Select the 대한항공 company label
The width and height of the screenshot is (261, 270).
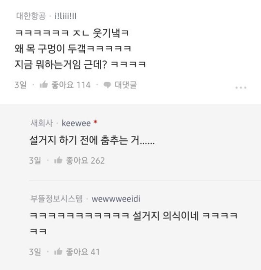tap(31, 16)
